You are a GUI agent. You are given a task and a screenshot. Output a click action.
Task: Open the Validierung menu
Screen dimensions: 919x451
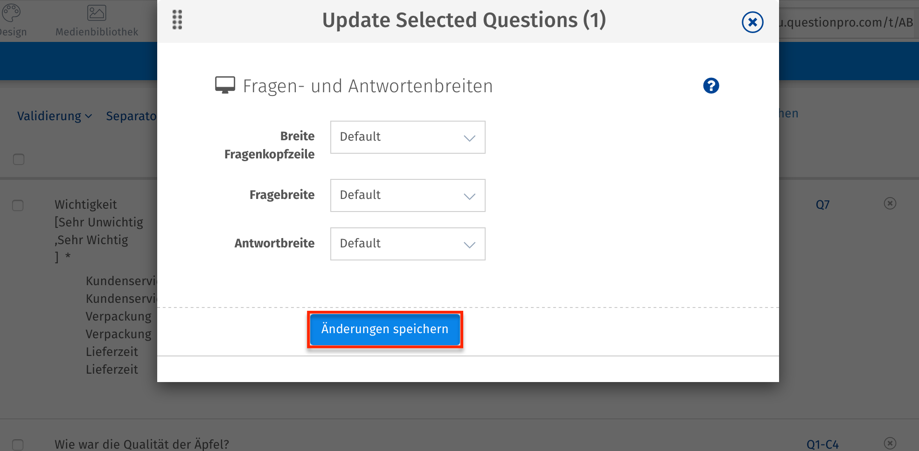click(54, 116)
